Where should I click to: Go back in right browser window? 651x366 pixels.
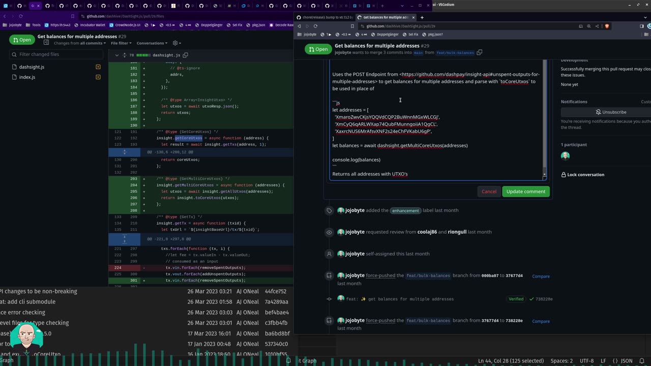(x=299, y=26)
